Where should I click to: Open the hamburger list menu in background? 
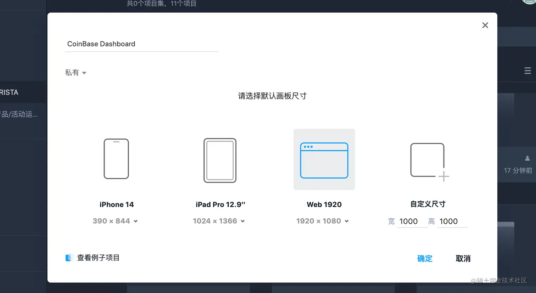pos(527,71)
